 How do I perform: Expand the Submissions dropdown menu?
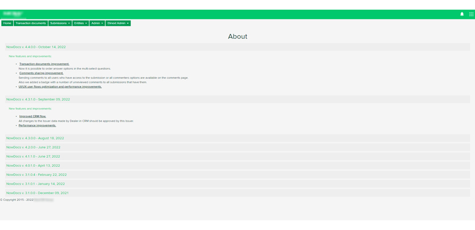coord(60,23)
